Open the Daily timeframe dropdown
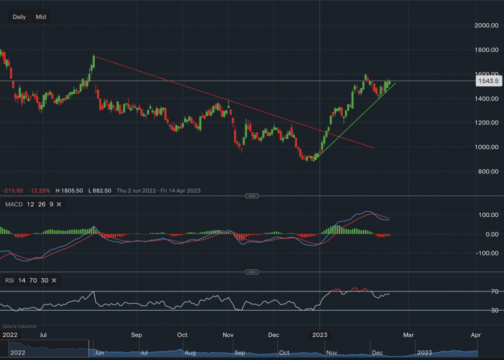The width and height of the screenshot is (504, 360). point(19,17)
